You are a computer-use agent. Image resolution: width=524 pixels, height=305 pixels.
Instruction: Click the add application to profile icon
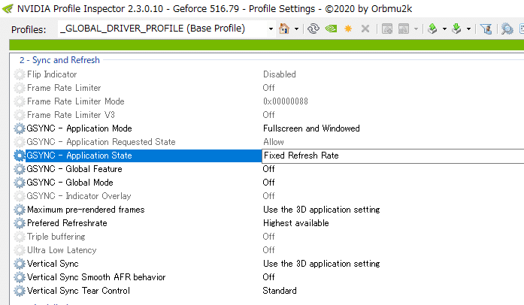387,29
